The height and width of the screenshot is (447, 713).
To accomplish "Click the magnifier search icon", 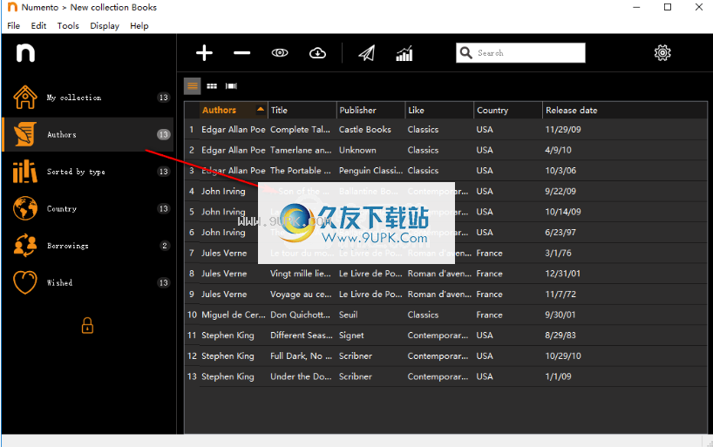I will click(x=465, y=53).
